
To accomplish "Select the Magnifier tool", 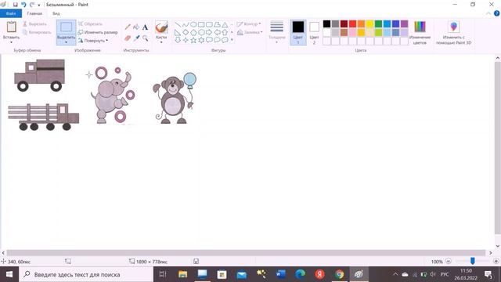I will coord(146,38).
